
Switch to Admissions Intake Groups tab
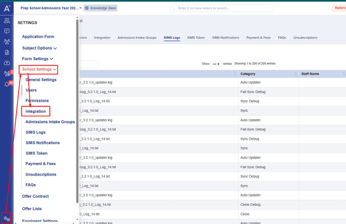tap(137, 38)
